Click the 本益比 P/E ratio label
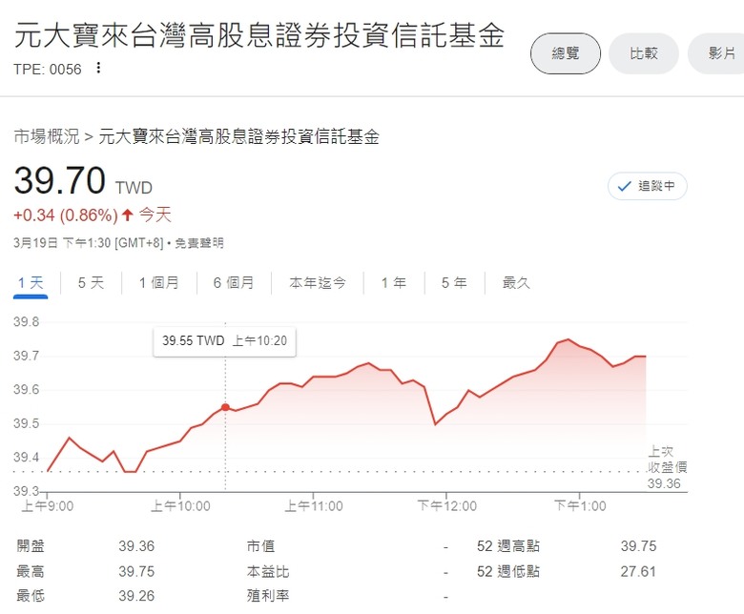This screenshot has width=744, height=614. pos(268,571)
